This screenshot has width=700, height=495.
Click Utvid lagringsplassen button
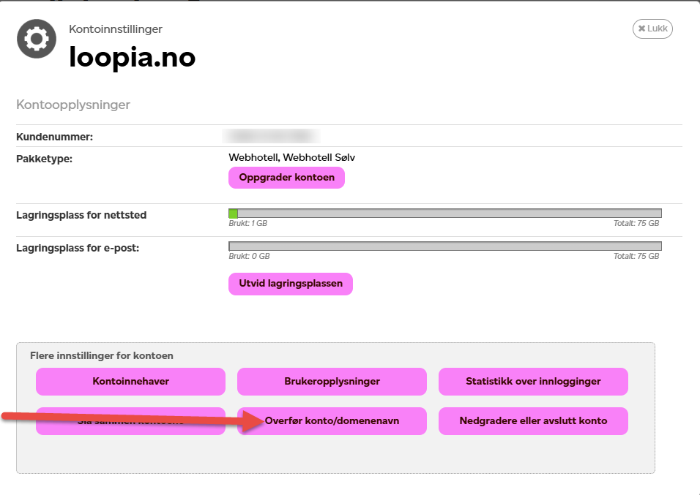pos(291,284)
